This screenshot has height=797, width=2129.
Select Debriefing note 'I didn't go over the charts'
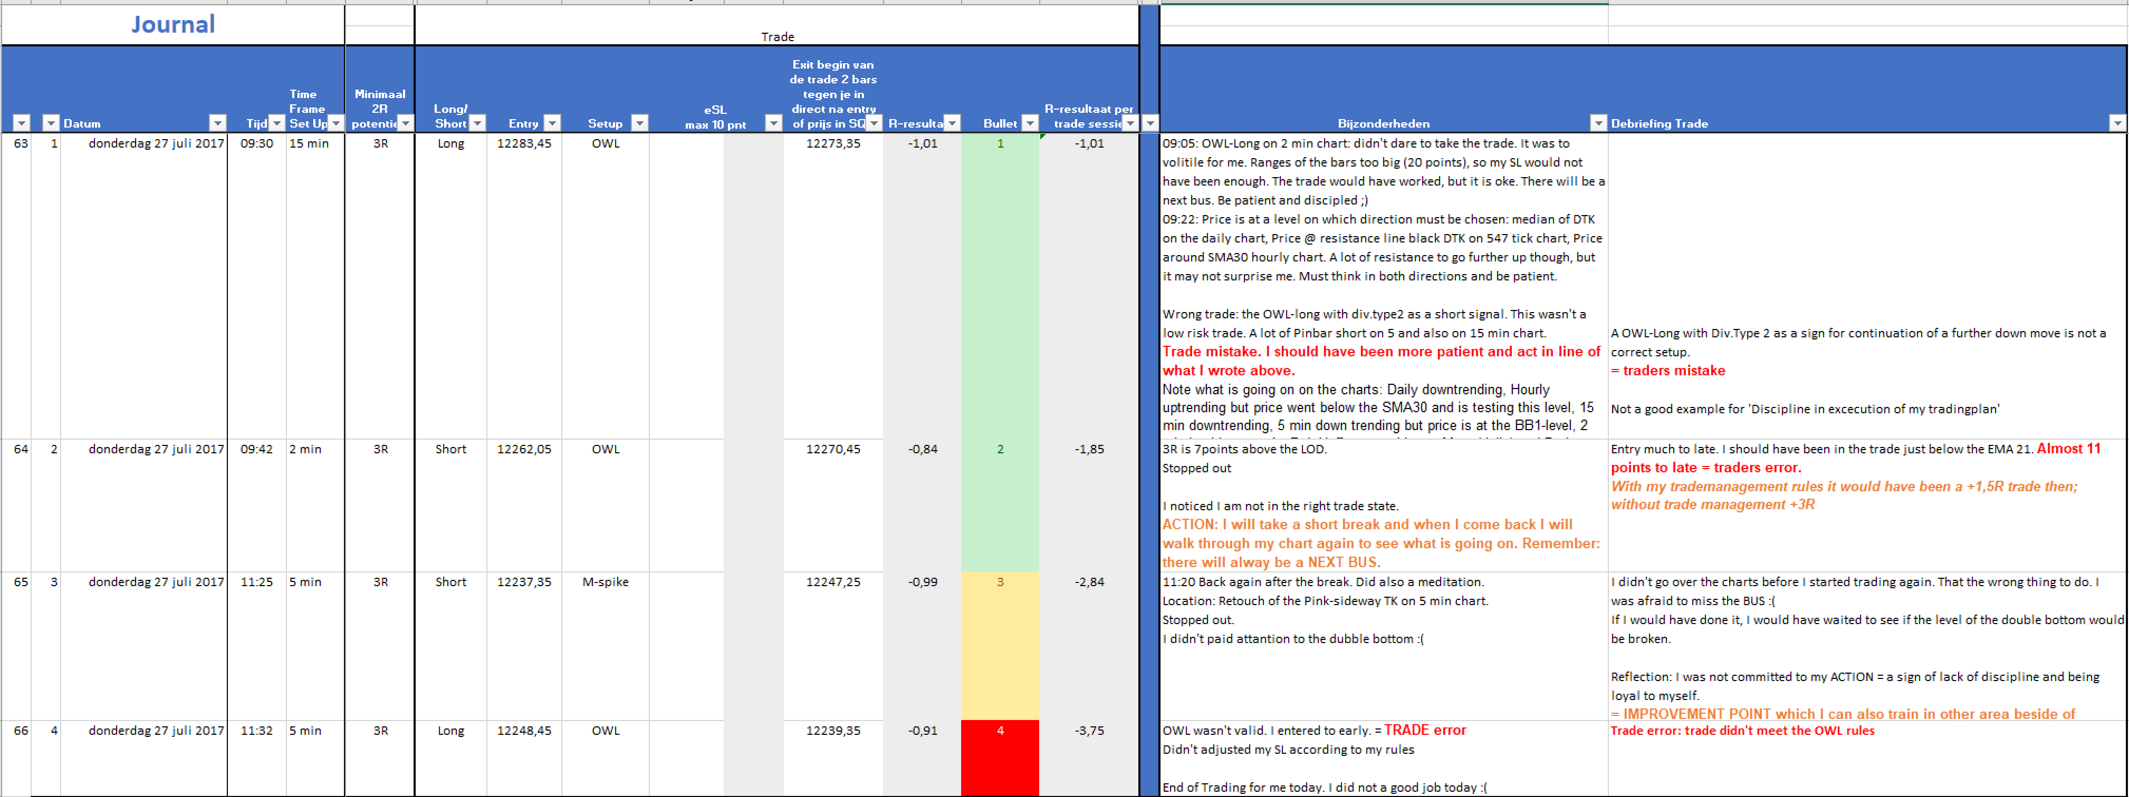pos(1867,646)
